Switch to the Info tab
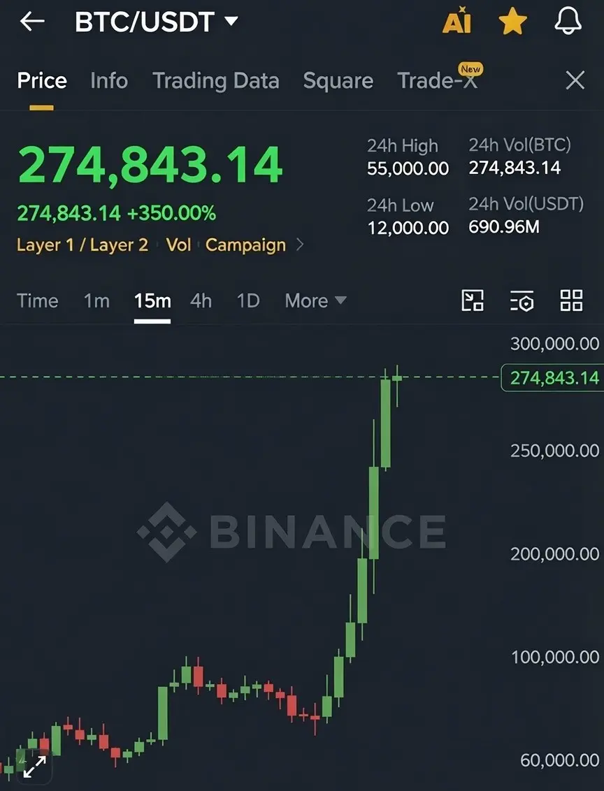Screen dimensions: 604x791 pyautogui.click(x=109, y=81)
